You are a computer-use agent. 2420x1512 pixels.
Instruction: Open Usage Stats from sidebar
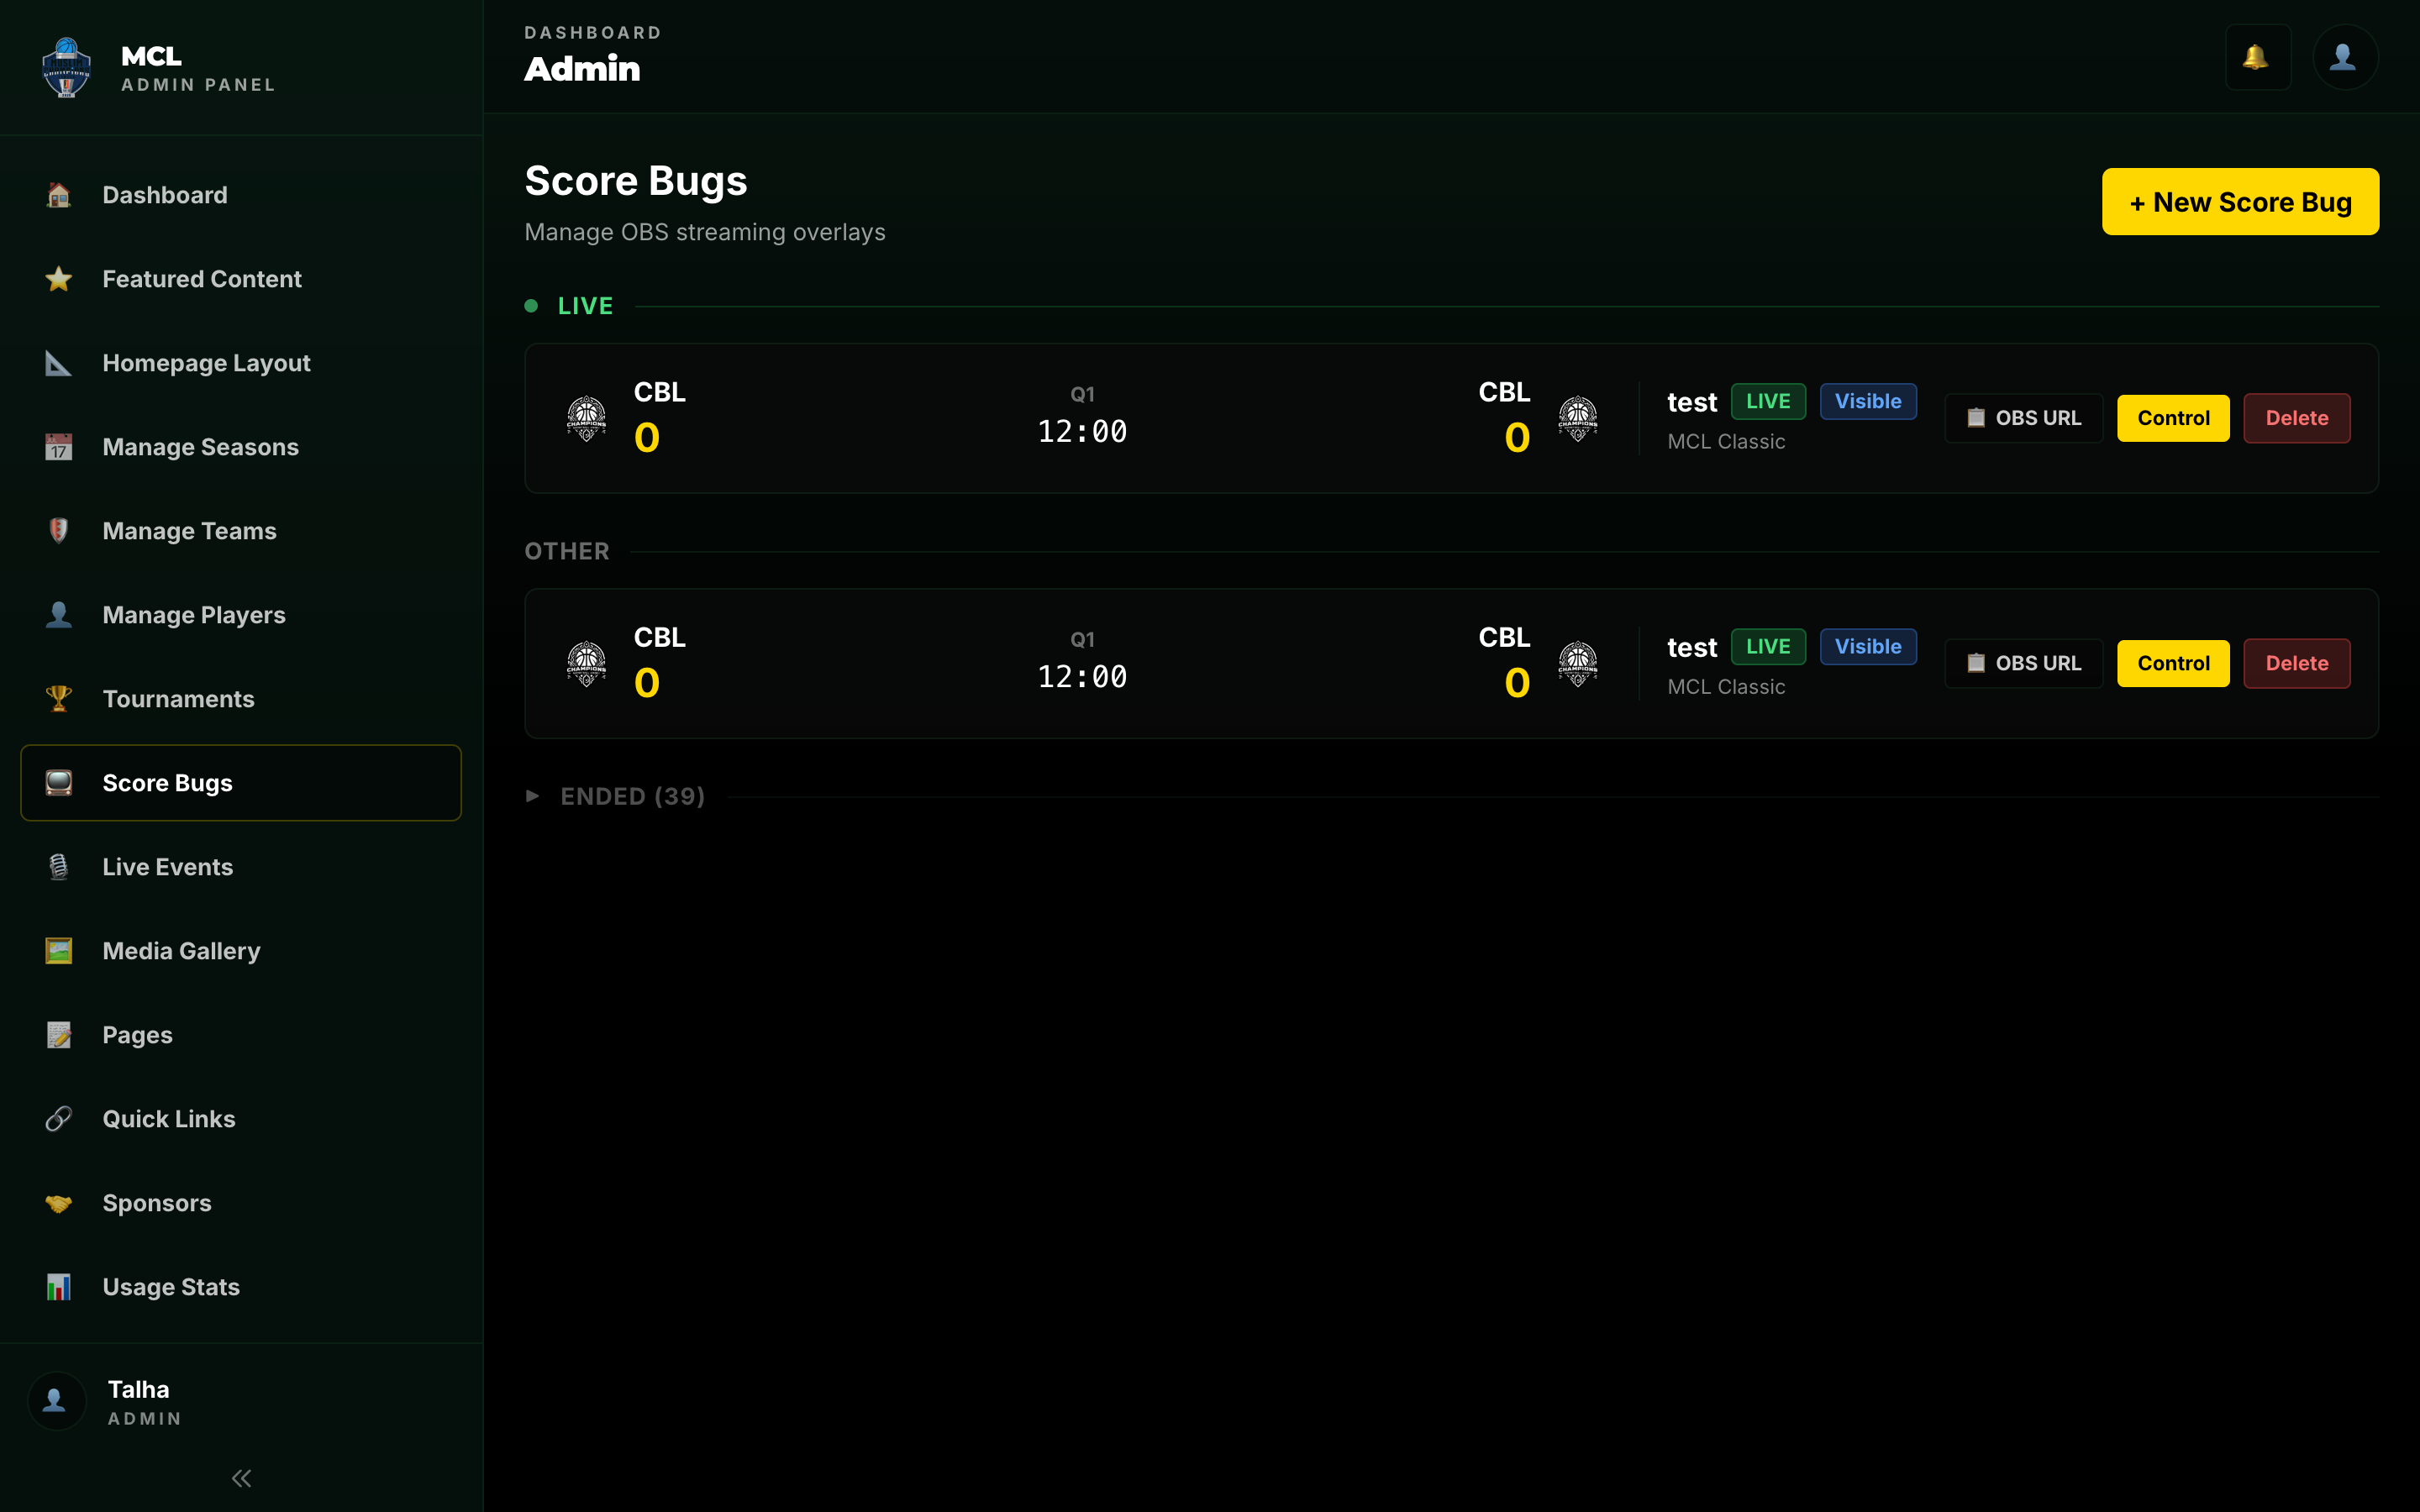point(170,1287)
